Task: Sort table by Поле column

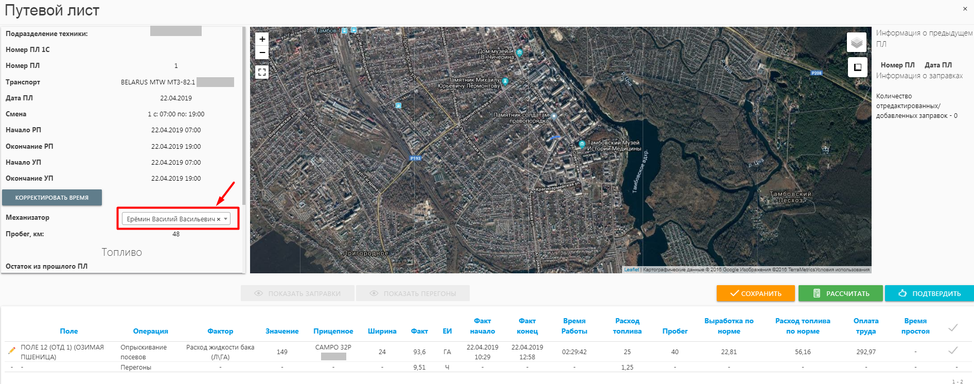Action: pos(69,331)
